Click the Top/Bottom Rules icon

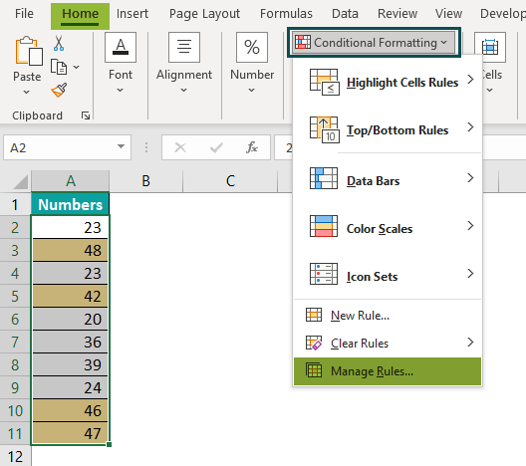click(x=324, y=129)
